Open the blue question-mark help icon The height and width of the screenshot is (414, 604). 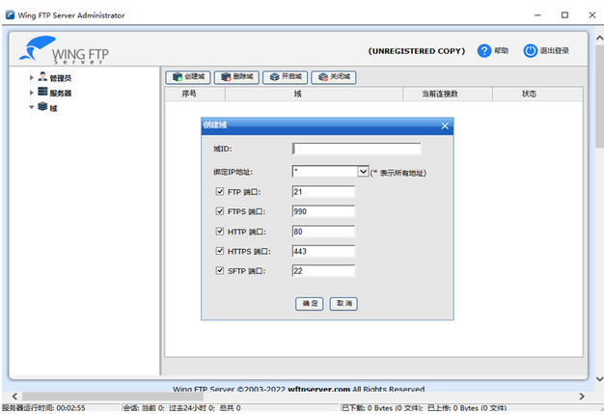[483, 51]
